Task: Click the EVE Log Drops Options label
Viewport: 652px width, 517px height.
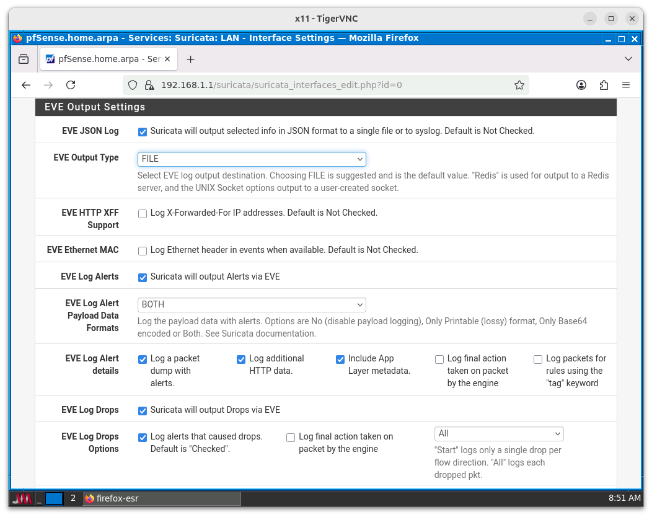Action: [x=90, y=443]
